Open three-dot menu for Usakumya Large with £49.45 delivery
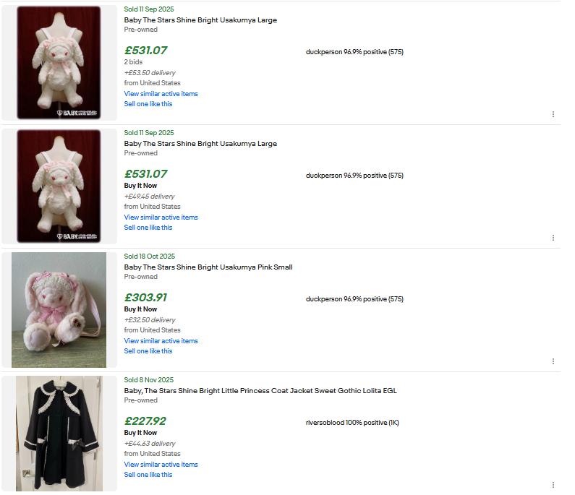Viewport: 575px width, 495px height. click(553, 238)
